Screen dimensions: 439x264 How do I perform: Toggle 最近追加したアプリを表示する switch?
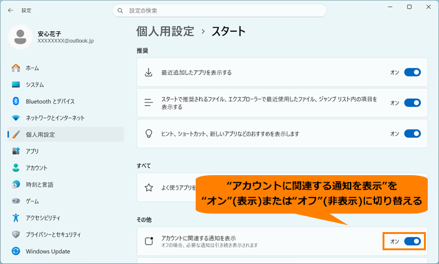(413, 73)
